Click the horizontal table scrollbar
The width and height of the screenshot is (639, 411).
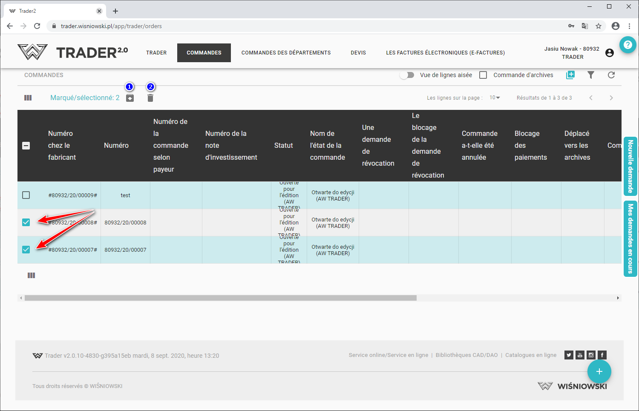click(x=221, y=298)
